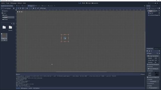Viewport: 161px width, 90px height.
Task: Choose the Select mode tool
Action: [x=16, y=8]
